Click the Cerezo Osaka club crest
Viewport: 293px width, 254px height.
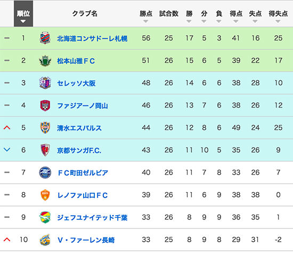45,83
